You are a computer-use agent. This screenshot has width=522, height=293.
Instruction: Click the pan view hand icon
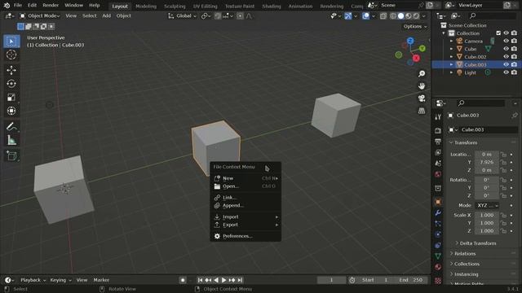422,86
